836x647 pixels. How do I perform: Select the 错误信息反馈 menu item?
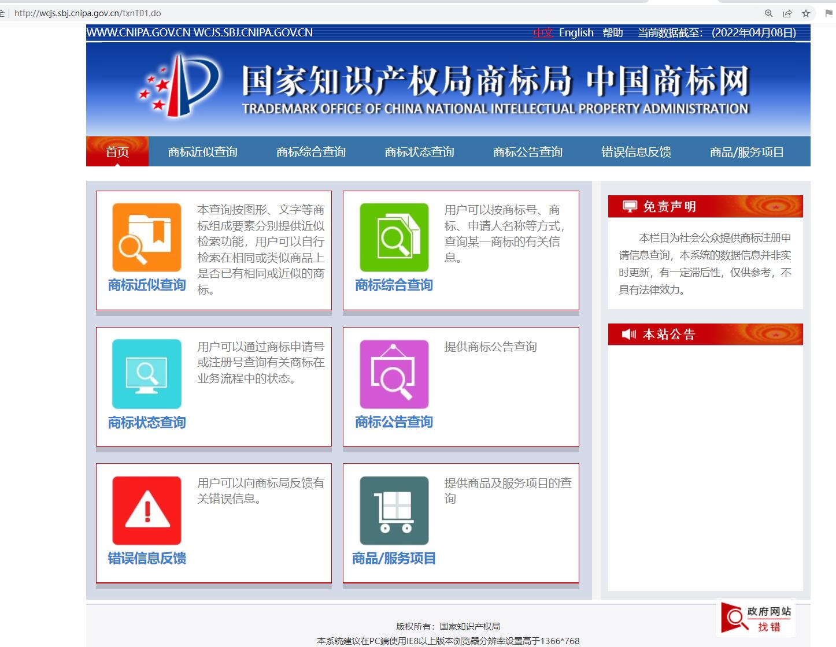[635, 151]
